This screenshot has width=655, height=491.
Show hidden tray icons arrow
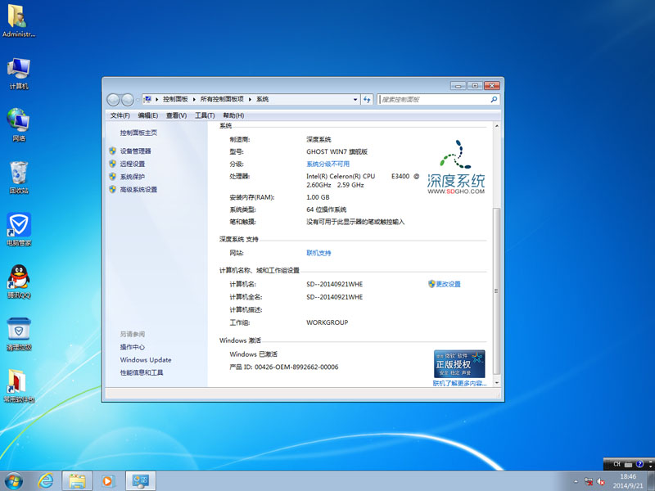[576, 481]
